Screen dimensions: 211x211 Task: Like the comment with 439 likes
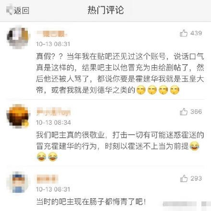click(x=184, y=33)
